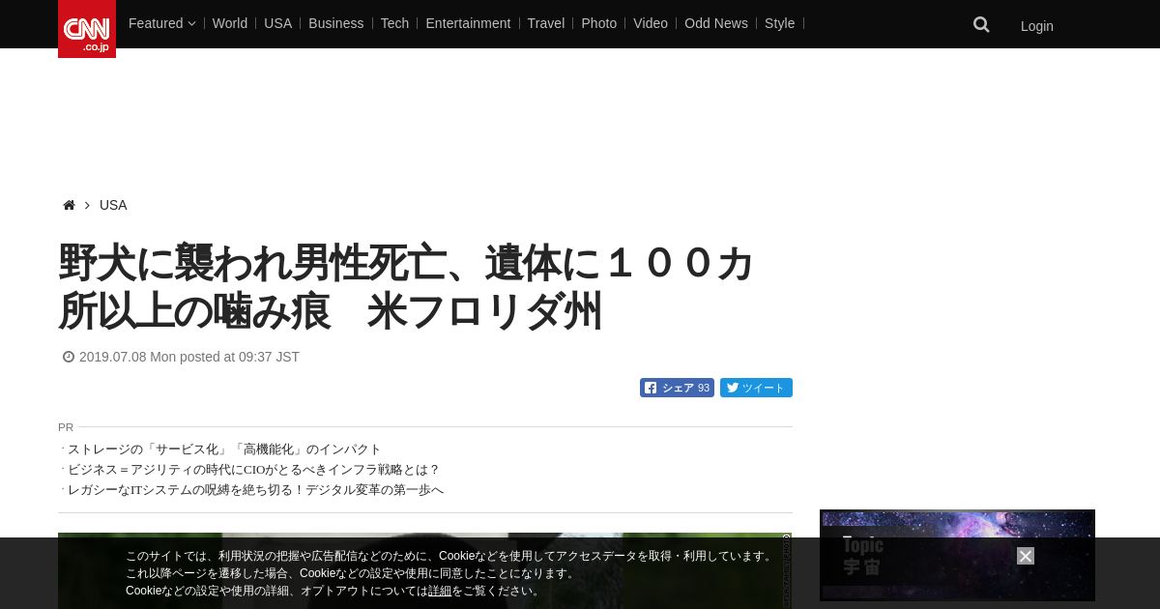This screenshot has width=1160, height=609.
Task: Open the Topic 宇宙 banner thumbnail
Action: pyautogui.click(x=957, y=555)
